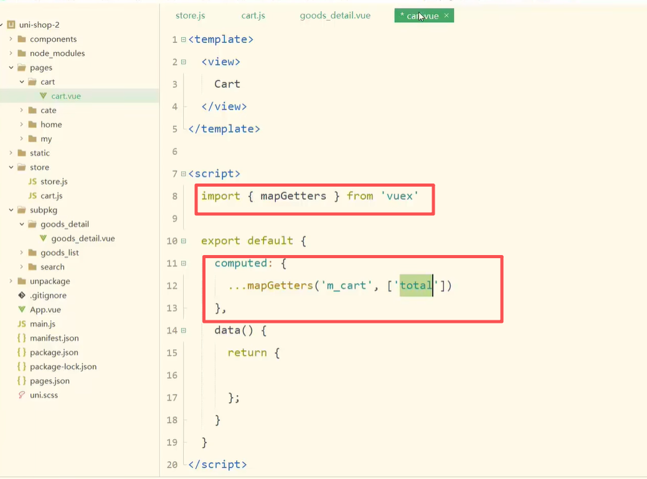The width and height of the screenshot is (647, 479).
Task: Expand the goods_list folder chevron
Action: coord(21,253)
